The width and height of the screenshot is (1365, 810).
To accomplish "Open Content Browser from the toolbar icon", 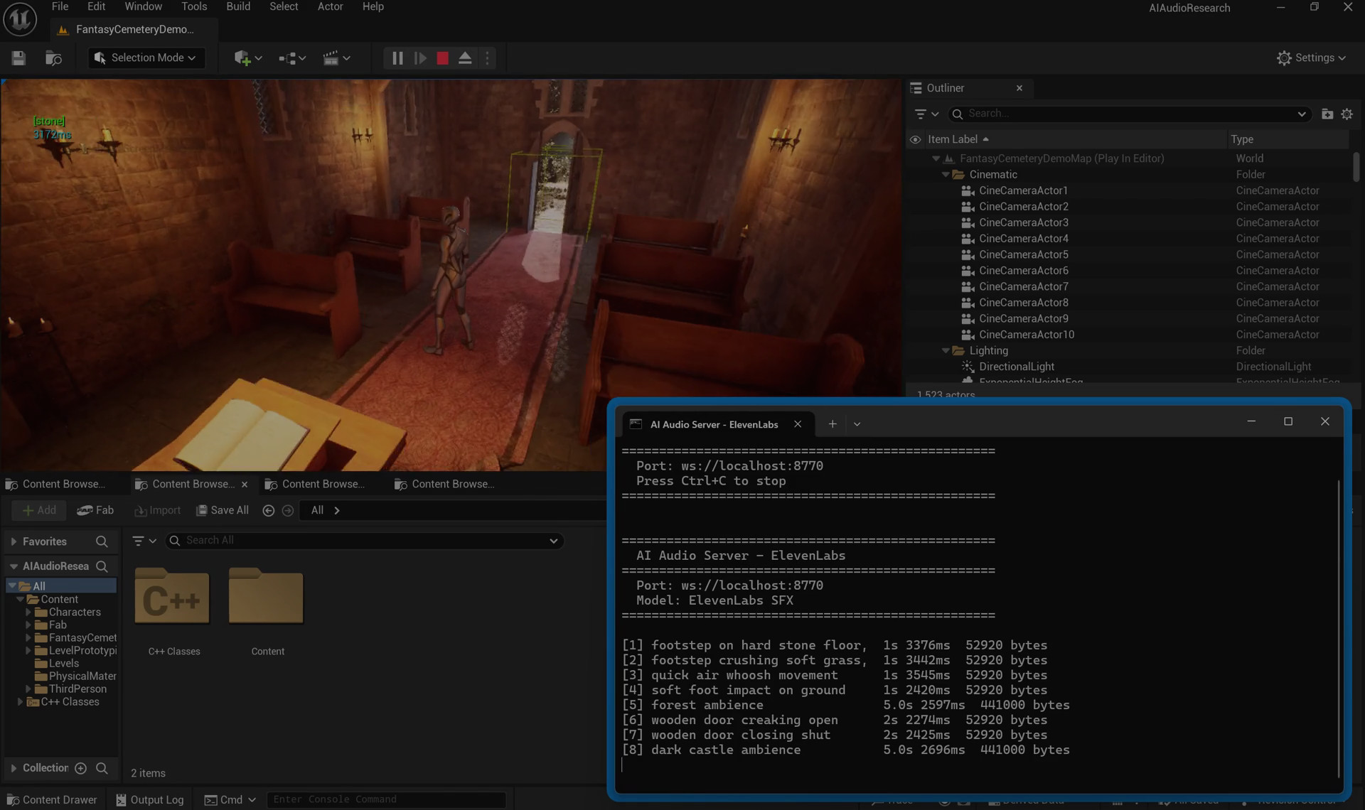I will 53,58.
